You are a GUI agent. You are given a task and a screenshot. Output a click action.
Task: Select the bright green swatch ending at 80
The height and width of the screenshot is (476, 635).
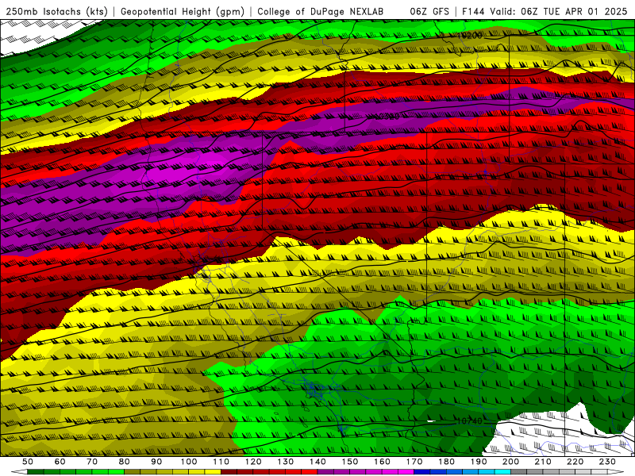116,472
